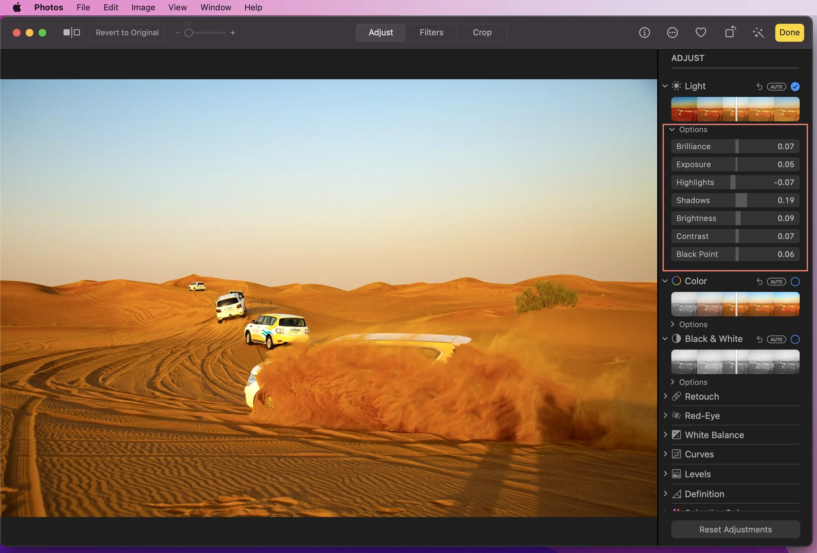Click the Rotate image icon
Viewport: 817px width, 553px height.
tap(730, 33)
